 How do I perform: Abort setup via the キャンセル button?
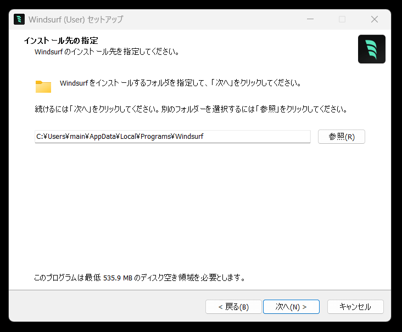pyautogui.click(x=355, y=307)
